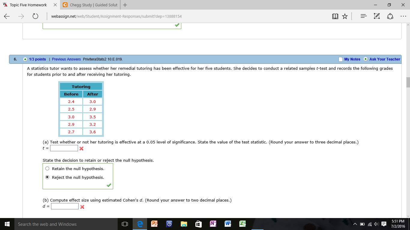
Task: Make a Web Note on the page
Action: (376, 16)
